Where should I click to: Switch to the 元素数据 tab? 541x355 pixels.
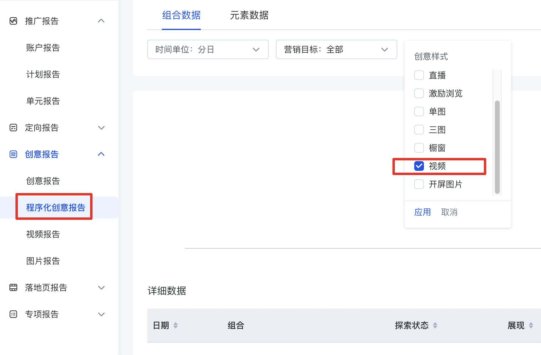249,15
